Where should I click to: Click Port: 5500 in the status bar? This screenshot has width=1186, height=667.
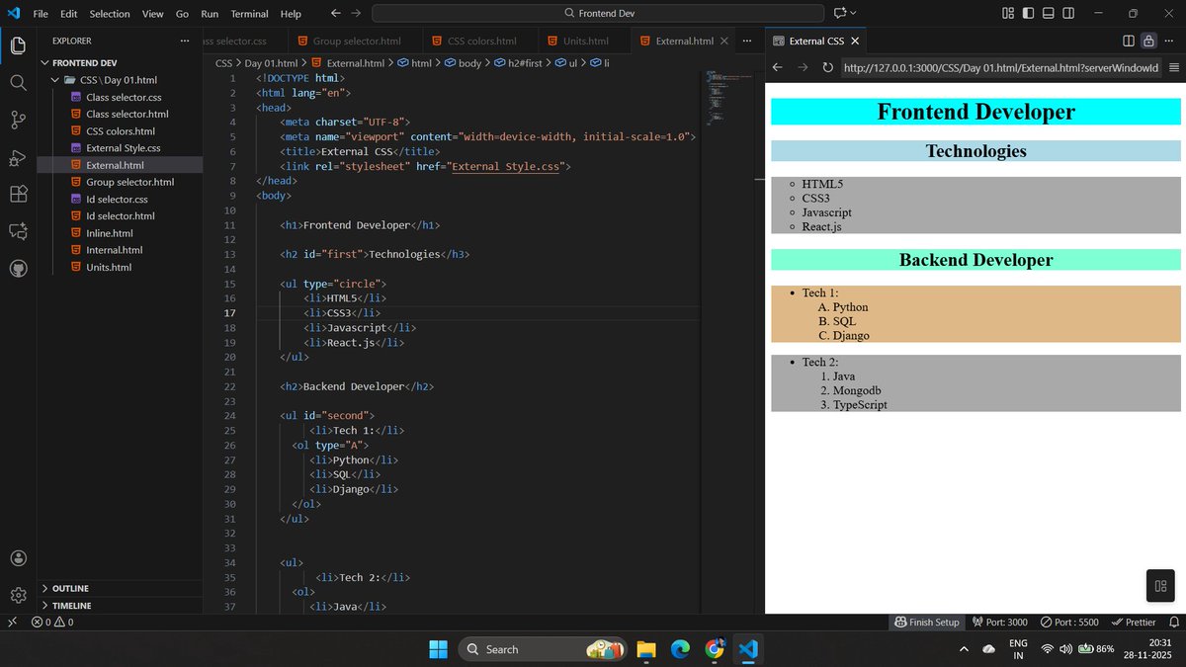[x=1068, y=622]
